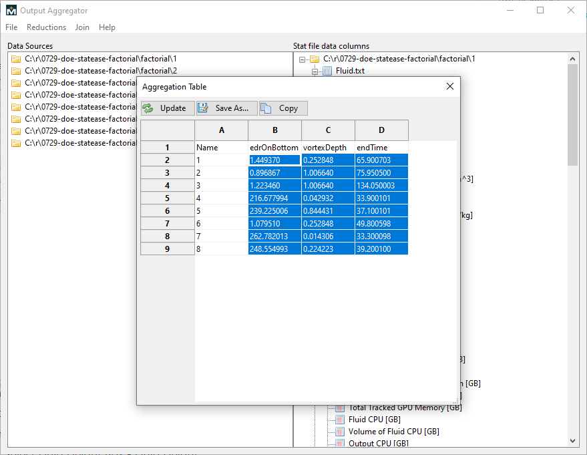This screenshot has width=587, height=455.
Task: Open the Join menu
Action: click(x=82, y=27)
